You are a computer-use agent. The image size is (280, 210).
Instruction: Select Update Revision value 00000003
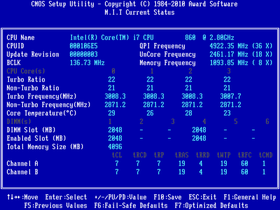(x=84, y=54)
